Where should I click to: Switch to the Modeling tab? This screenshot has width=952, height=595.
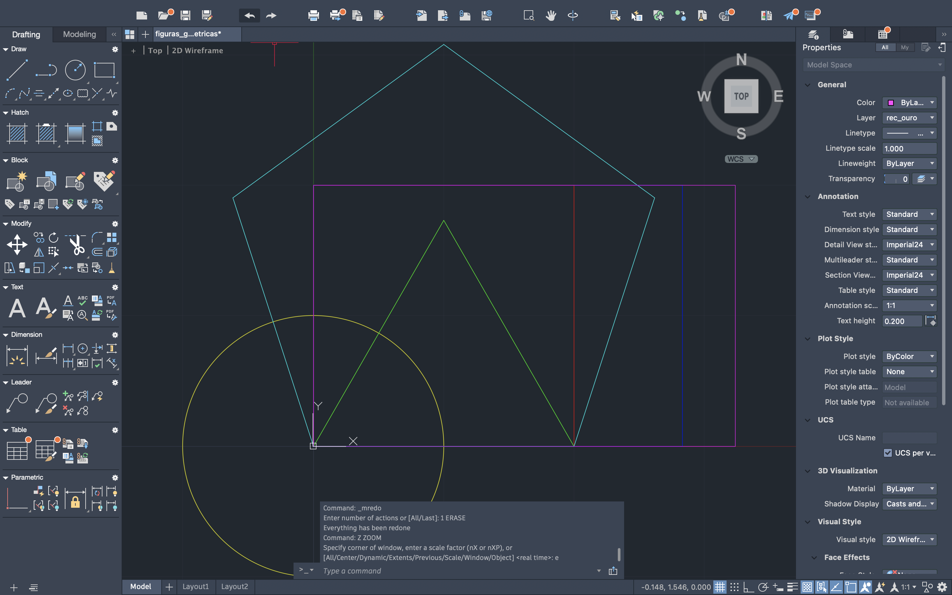tap(79, 34)
